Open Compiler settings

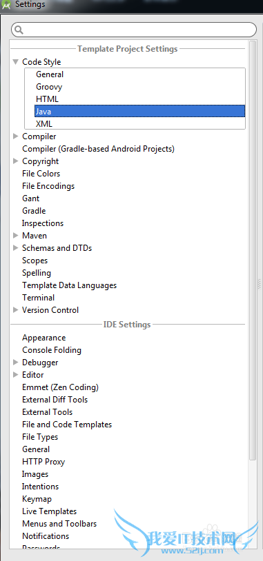[x=39, y=136]
